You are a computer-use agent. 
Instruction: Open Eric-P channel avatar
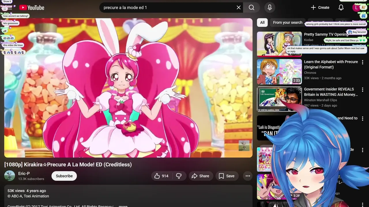(10, 176)
